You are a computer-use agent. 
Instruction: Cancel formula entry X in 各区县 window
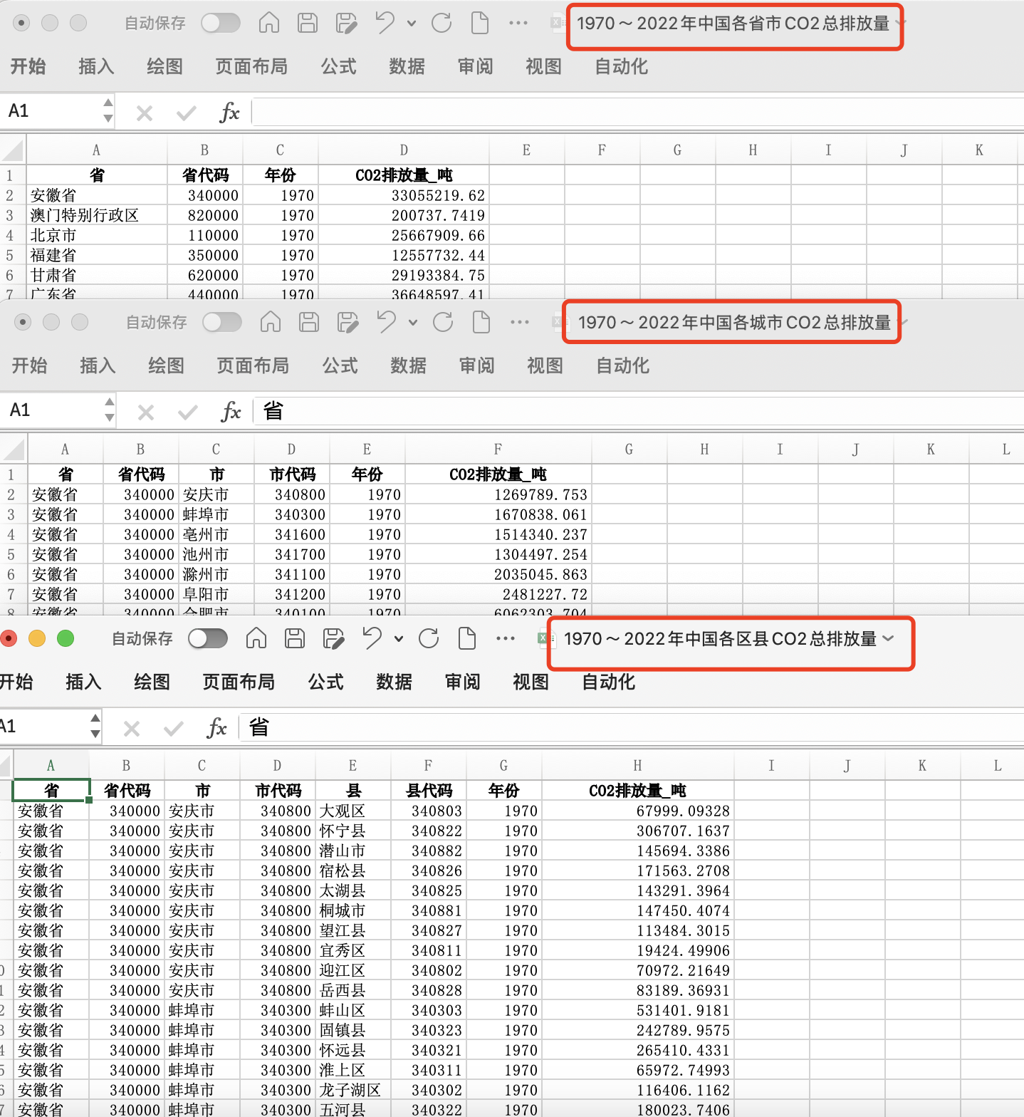(x=132, y=728)
